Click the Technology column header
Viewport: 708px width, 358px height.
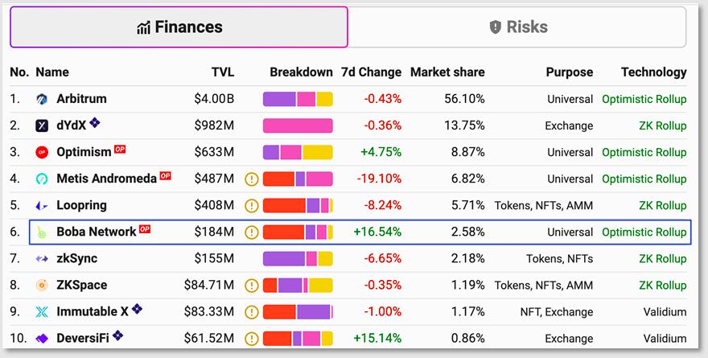click(x=653, y=72)
